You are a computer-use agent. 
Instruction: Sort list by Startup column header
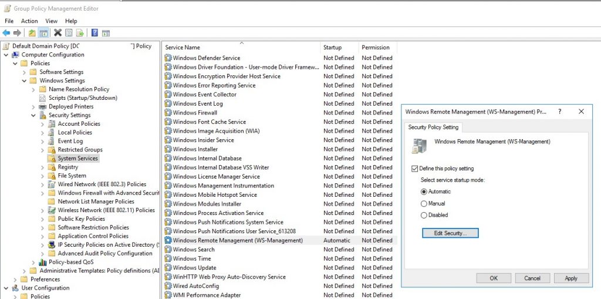click(332, 48)
